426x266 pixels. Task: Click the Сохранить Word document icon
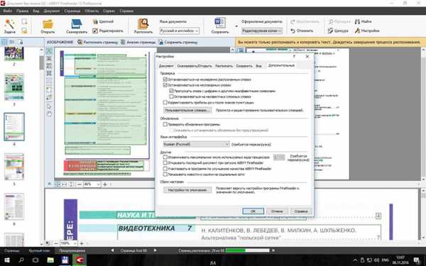click(219, 23)
